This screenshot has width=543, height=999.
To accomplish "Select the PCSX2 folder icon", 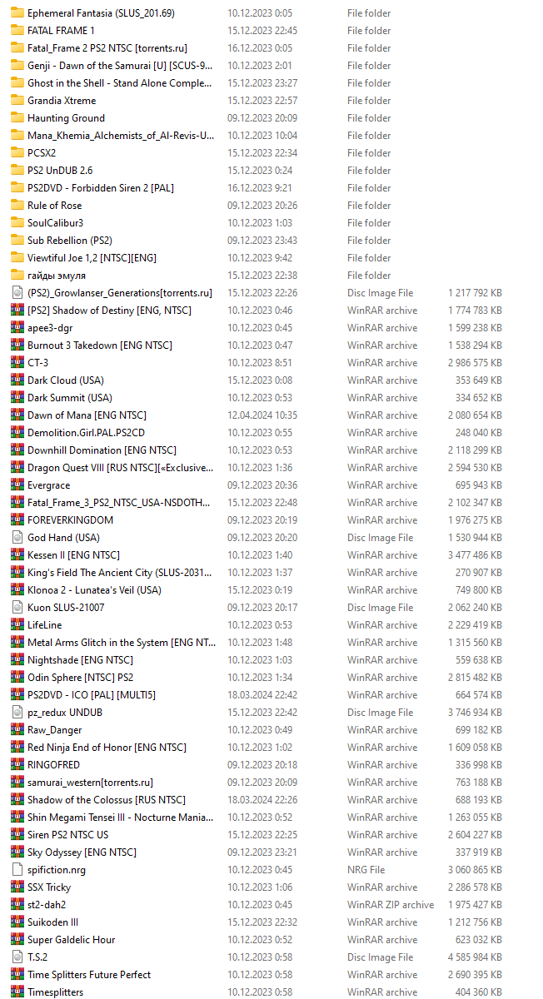I will (17, 153).
